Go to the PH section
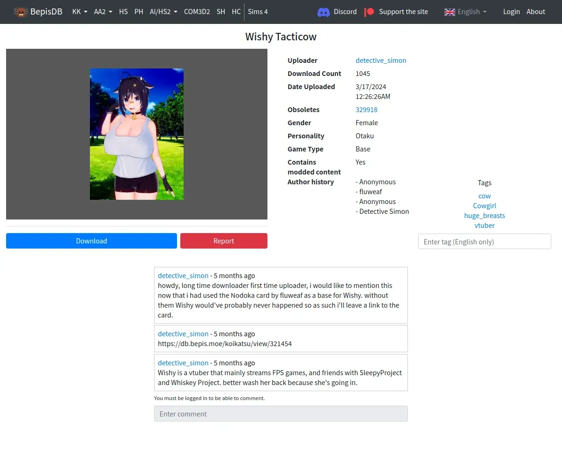The image size is (562, 469). pos(139,12)
